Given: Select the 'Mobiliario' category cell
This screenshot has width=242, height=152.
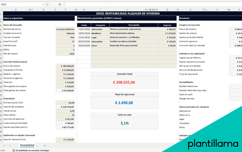Looking at the screenshot, I should [x=100, y=33].
